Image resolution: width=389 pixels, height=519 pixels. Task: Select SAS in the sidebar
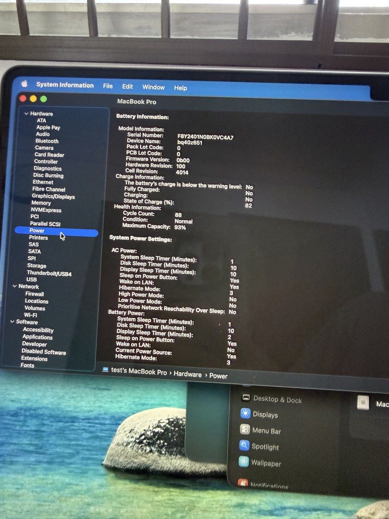pos(34,244)
